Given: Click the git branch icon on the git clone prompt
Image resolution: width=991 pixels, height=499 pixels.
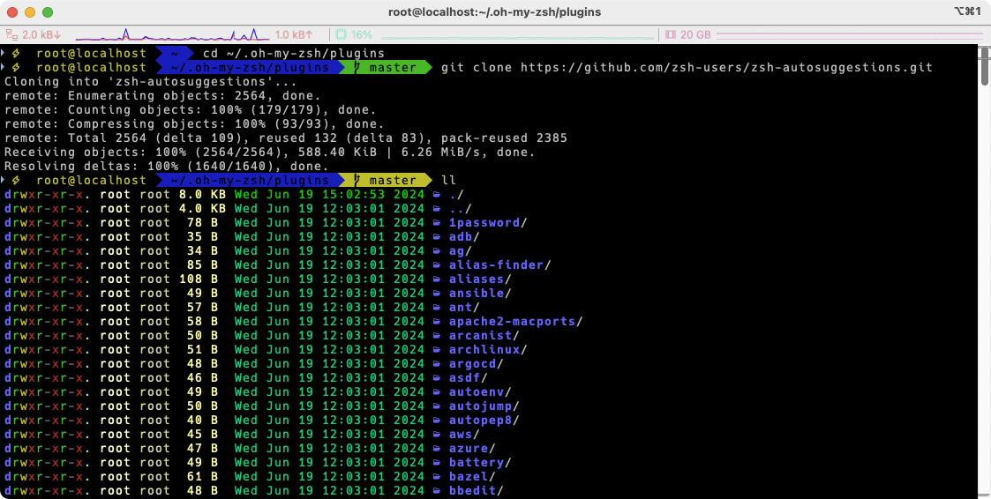Looking at the screenshot, I should 356,68.
